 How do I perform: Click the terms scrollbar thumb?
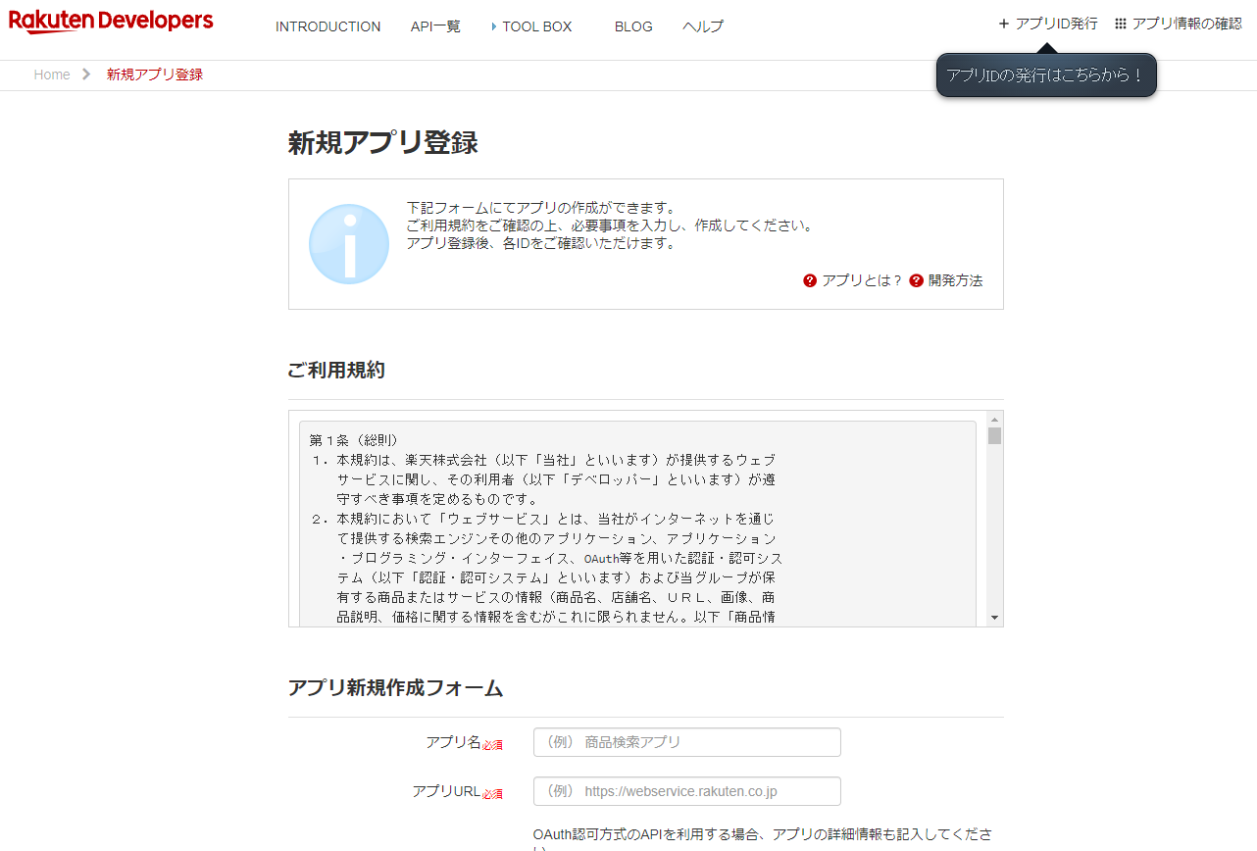coord(994,436)
